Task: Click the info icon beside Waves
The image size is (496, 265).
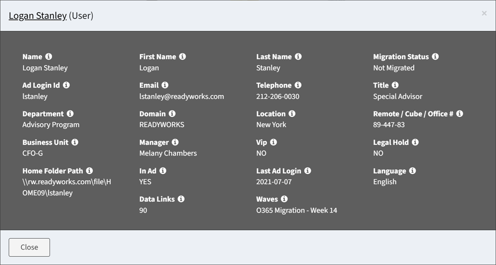Action: [x=284, y=199]
